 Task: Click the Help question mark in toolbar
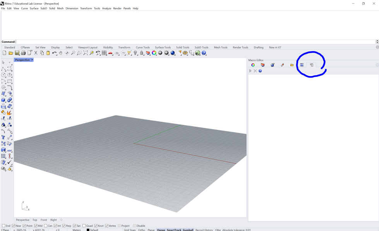point(204,53)
